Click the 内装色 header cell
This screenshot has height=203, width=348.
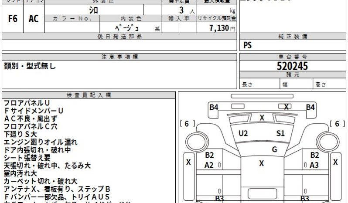tap(130, 19)
